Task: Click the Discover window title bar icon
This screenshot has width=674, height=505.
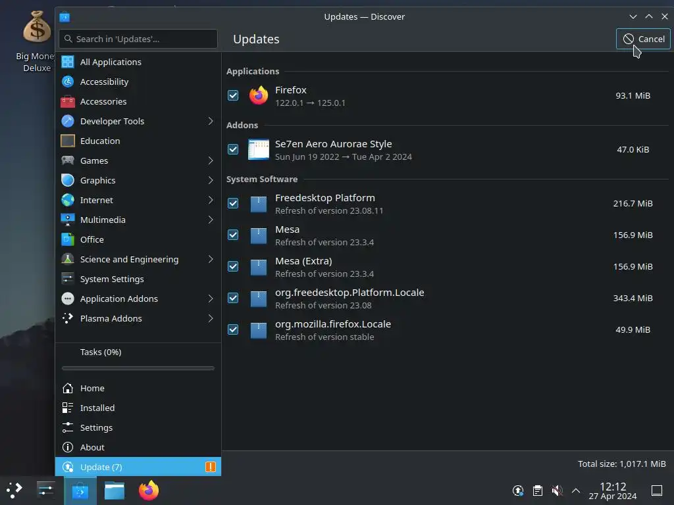Action: pos(65,16)
